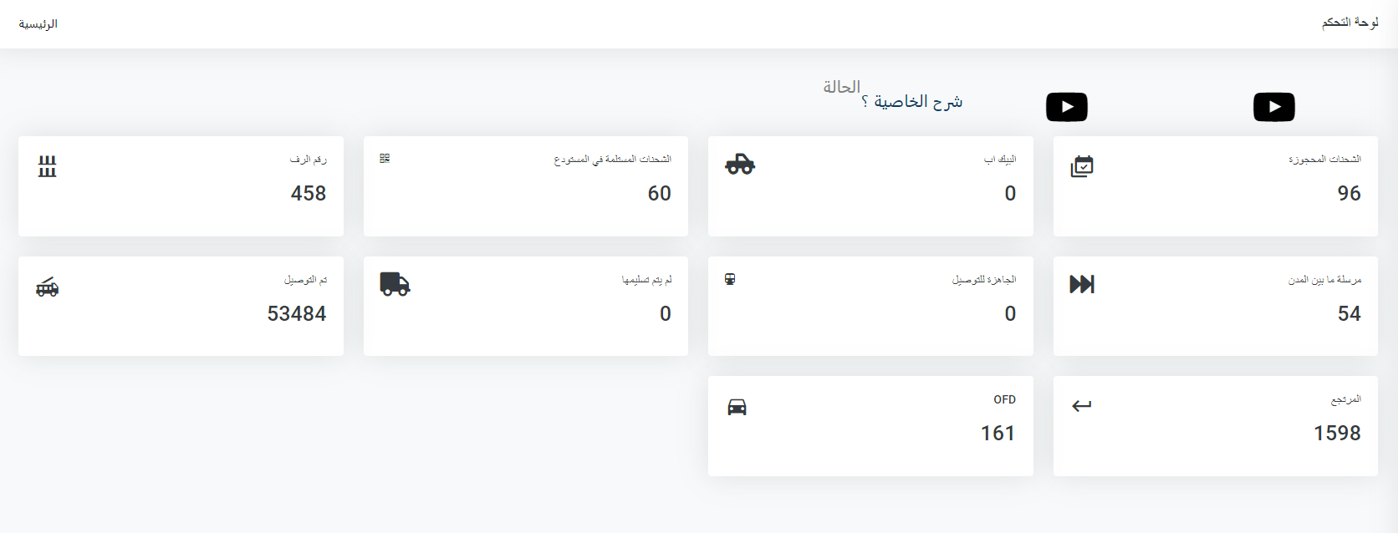The width and height of the screenshot is (1398, 533).
Task: Open the تم التوصيل count of 53484
Action: [297, 313]
